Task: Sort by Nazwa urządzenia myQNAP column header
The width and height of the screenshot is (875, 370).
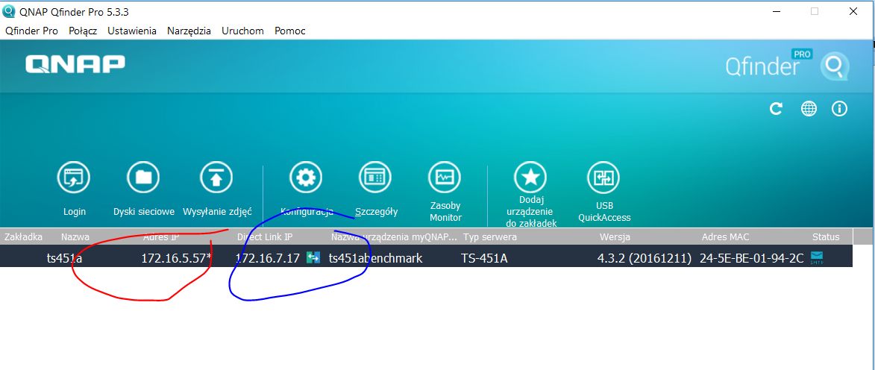Action: point(394,236)
